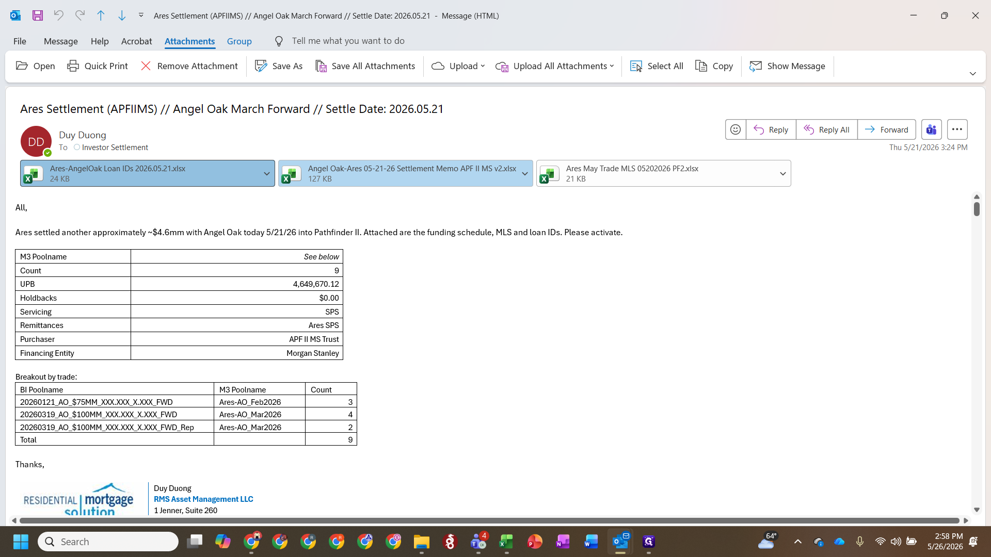991x557 pixels.
Task: Click the scroll down arrow
Action: 977,510
